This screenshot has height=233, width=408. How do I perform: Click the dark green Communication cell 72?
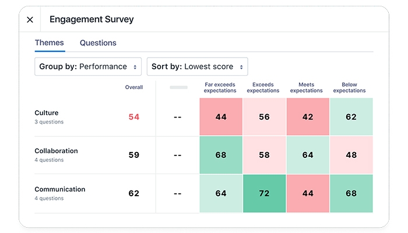(x=264, y=193)
